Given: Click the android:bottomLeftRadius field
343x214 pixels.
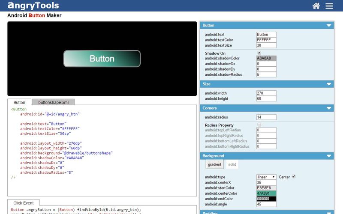Looking at the screenshot, I should [266, 141].
